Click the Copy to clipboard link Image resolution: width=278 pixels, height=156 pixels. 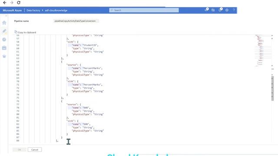point(27,32)
